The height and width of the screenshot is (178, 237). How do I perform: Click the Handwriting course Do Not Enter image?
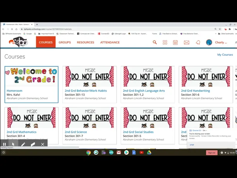tap(206, 76)
